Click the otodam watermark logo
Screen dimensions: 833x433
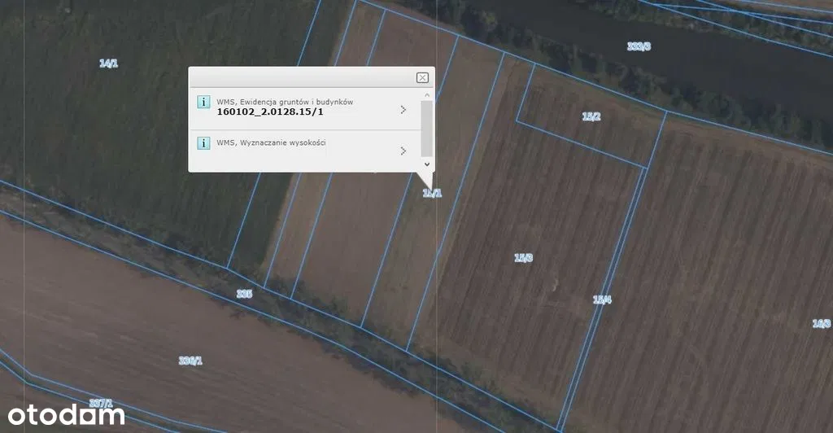[63, 414]
